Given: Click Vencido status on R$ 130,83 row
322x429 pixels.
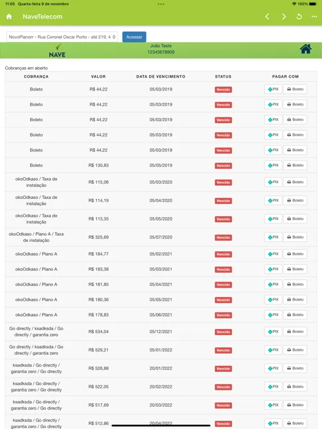Looking at the screenshot, I should tap(223, 165).
